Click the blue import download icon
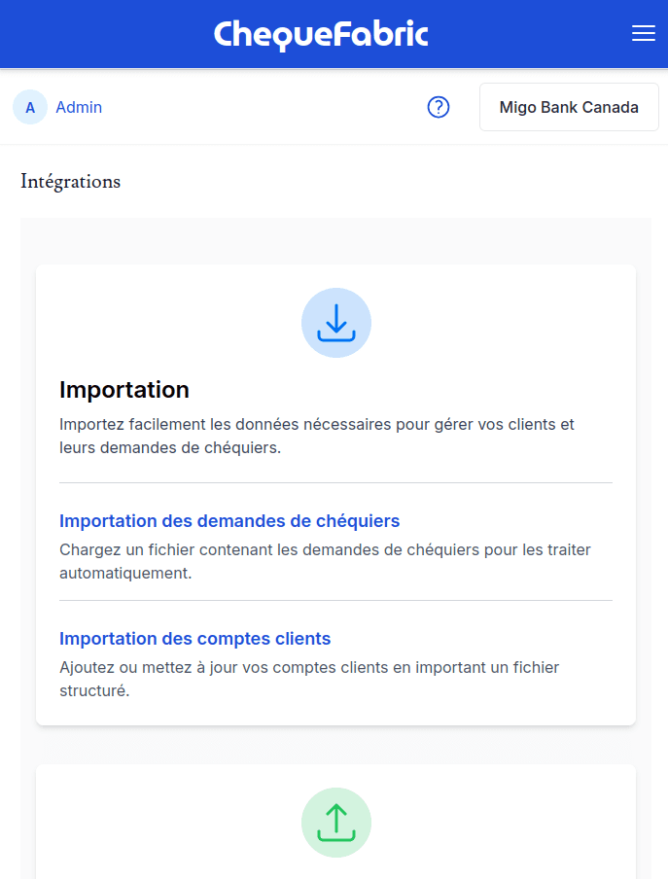Viewport: 668px width, 879px height. 336,323
